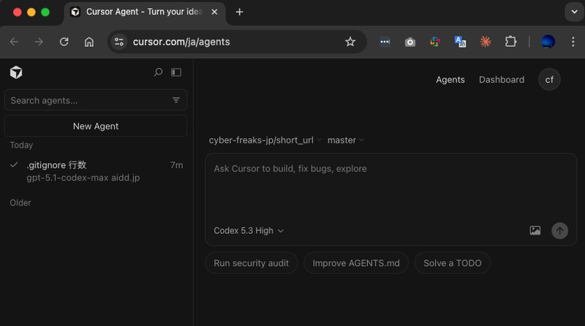585x326 pixels.
Task: Open the colorful swirl extension icon
Action: coord(435,42)
